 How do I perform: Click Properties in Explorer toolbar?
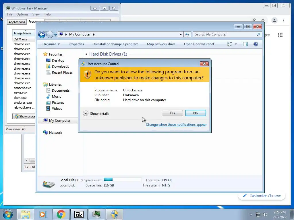(76, 44)
